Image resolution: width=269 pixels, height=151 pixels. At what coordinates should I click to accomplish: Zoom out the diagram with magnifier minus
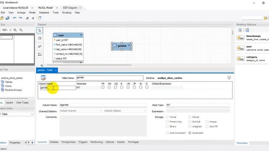pyautogui.click(x=21, y=30)
